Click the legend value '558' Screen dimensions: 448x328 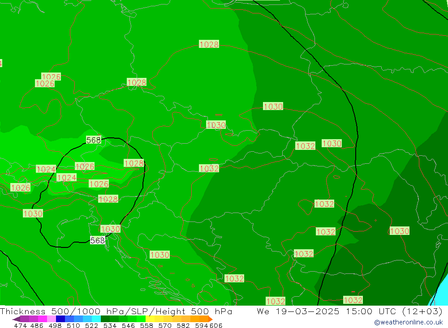146,325
